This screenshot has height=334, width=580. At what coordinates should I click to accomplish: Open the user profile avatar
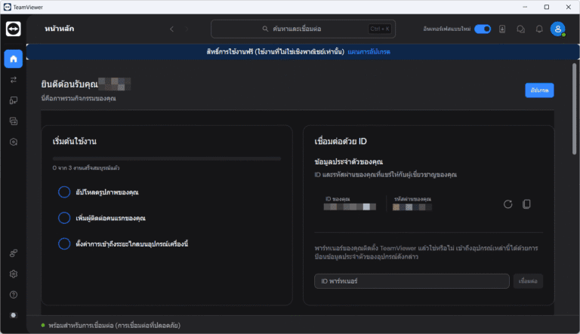point(558,29)
